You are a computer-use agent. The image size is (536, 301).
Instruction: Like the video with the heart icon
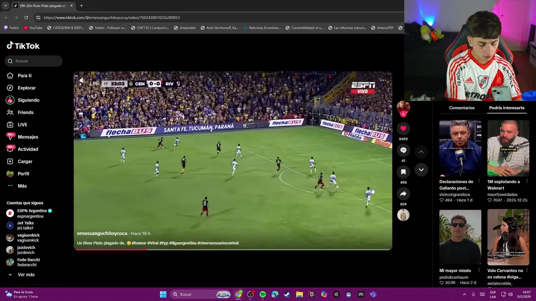pos(403,128)
